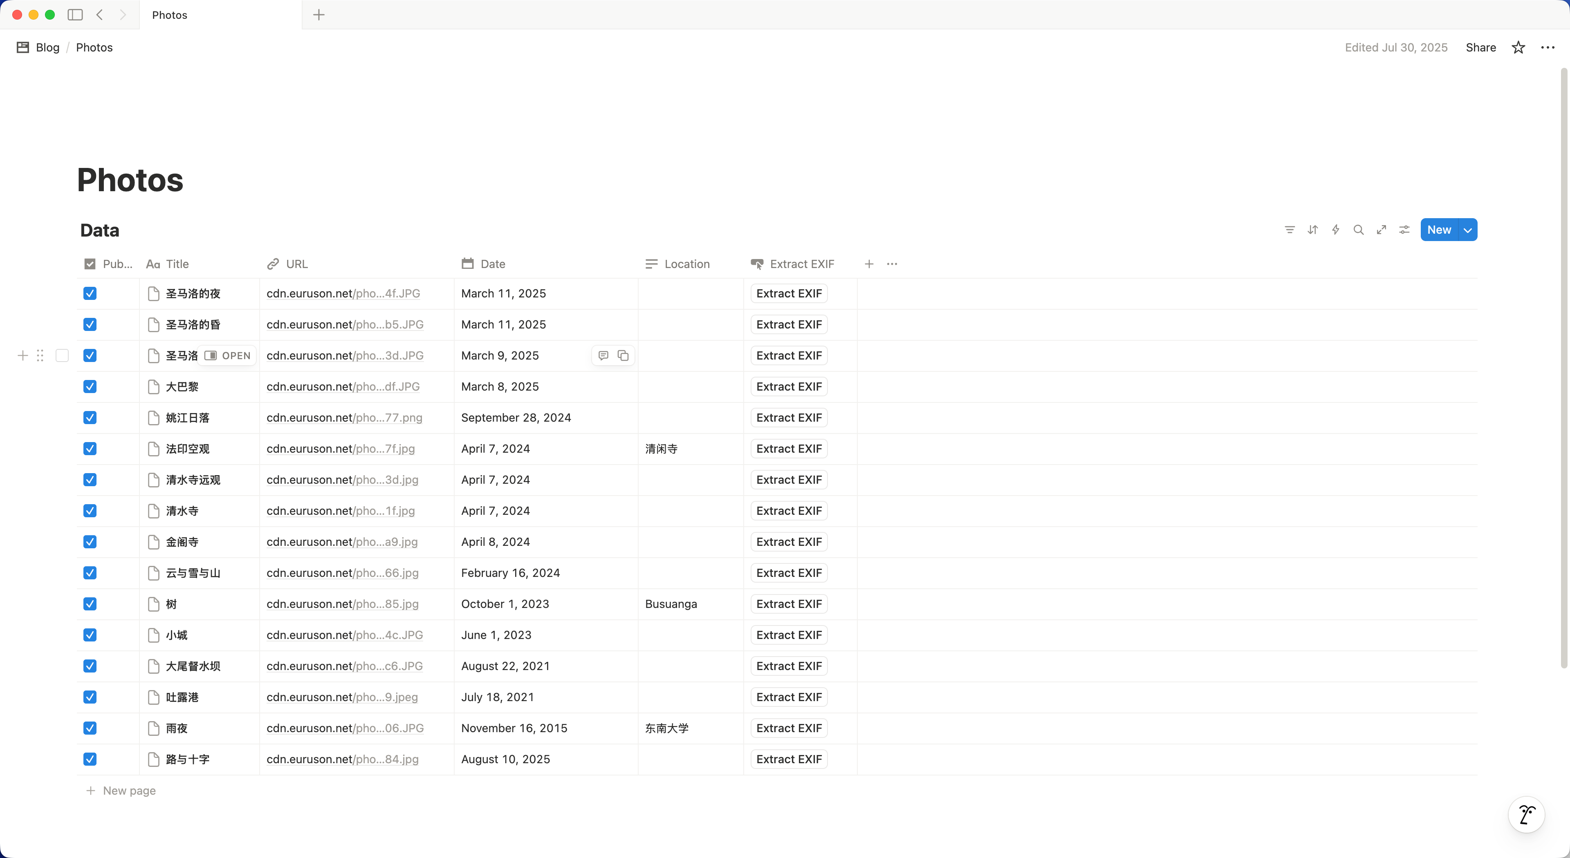
Task: Open automations lightning bolt icon
Action: click(x=1335, y=230)
